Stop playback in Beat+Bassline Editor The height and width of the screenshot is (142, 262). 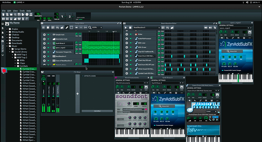130,28
